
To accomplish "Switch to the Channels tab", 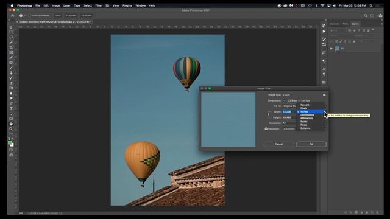I will click(x=335, y=24).
